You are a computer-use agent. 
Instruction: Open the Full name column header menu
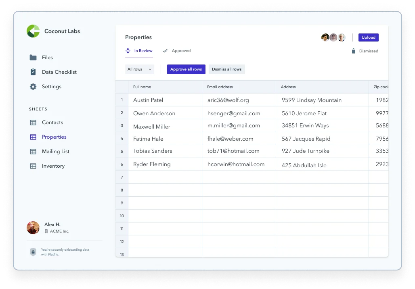[142, 87]
